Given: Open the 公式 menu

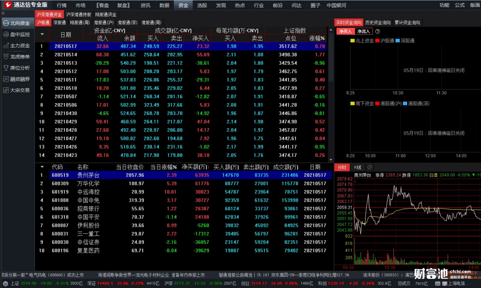Looking at the screenshot, I should point(460,5).
